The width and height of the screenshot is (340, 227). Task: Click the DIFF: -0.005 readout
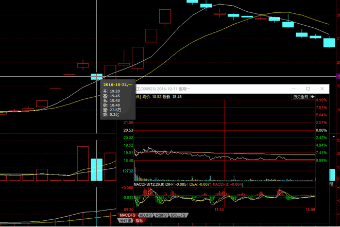[x=176, y=184]
